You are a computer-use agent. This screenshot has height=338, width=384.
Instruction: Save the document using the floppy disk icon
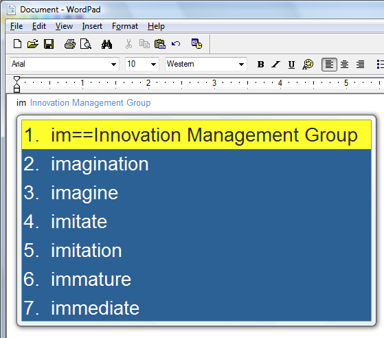49,44
